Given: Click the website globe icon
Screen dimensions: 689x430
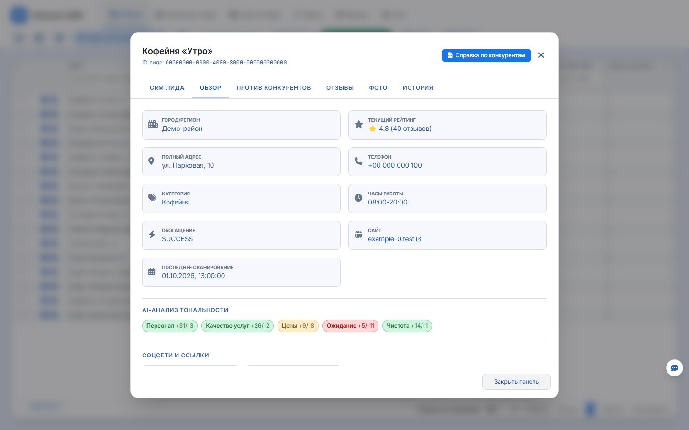Looking at the screenshot, I should [x=358, y=235].
